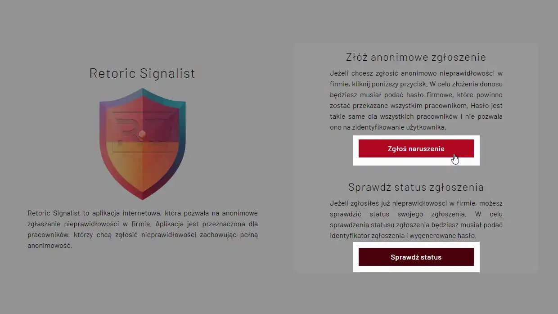Select the "Złóż anonimowe zgłoszenie" heading

click(416, 58)
